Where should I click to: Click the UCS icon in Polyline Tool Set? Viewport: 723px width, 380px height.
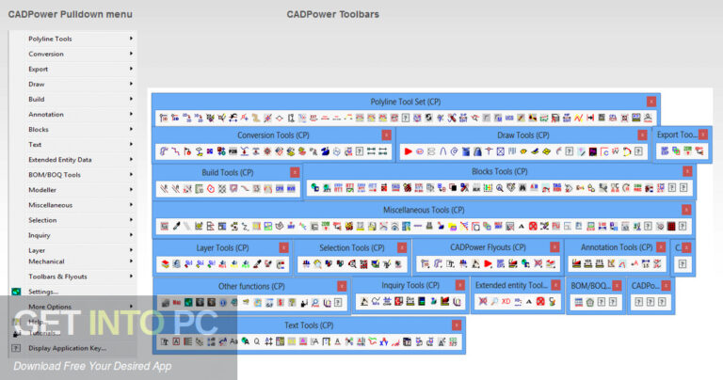click(x=509, y=118)
